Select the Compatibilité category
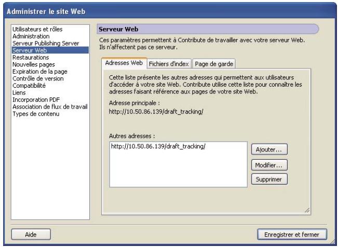Viewport: 338px width, 247px height. pyautogui.click(x=50, y=86)
